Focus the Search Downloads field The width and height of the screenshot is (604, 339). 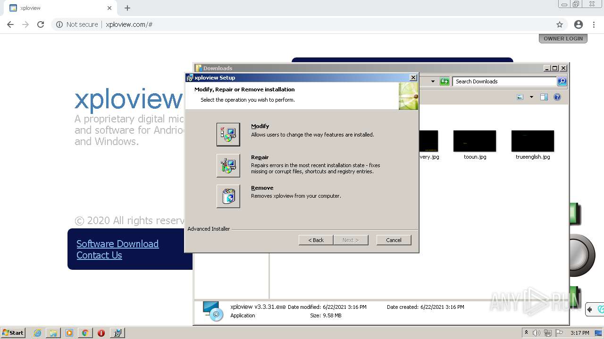504,81
